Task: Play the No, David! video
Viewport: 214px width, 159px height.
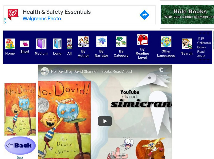Action: pos(105,121)
